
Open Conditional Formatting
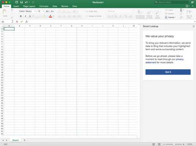(x=140, y=14)
